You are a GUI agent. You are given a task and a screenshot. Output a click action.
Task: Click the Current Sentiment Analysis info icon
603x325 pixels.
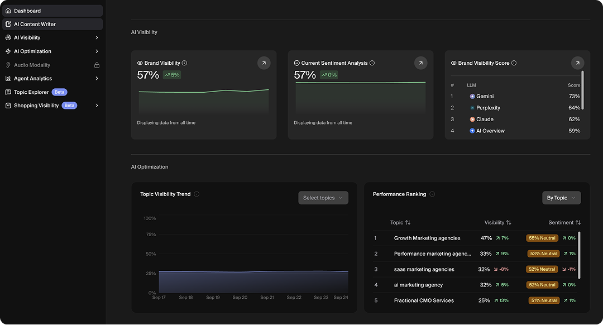pyautogui.click(x=372, y=63)
